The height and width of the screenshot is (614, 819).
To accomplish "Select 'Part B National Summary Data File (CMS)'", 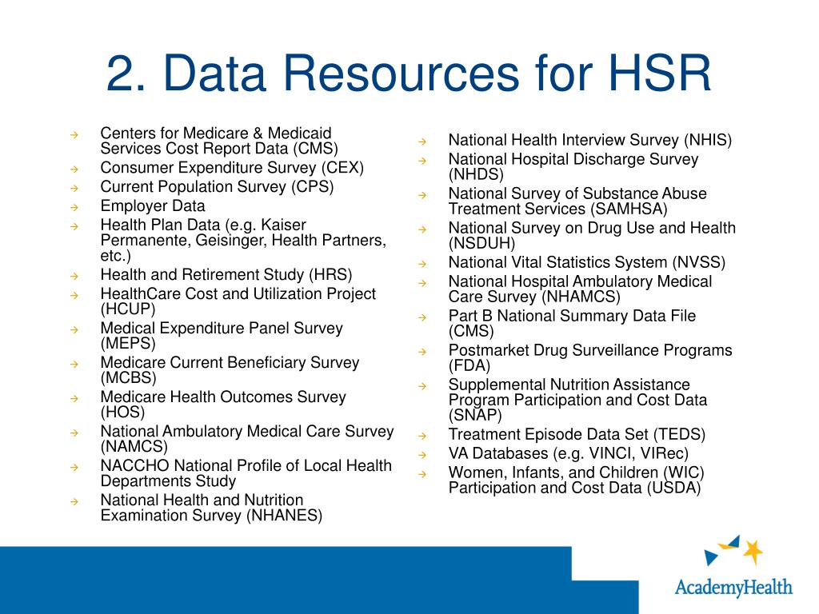I will tap(573, 323).
